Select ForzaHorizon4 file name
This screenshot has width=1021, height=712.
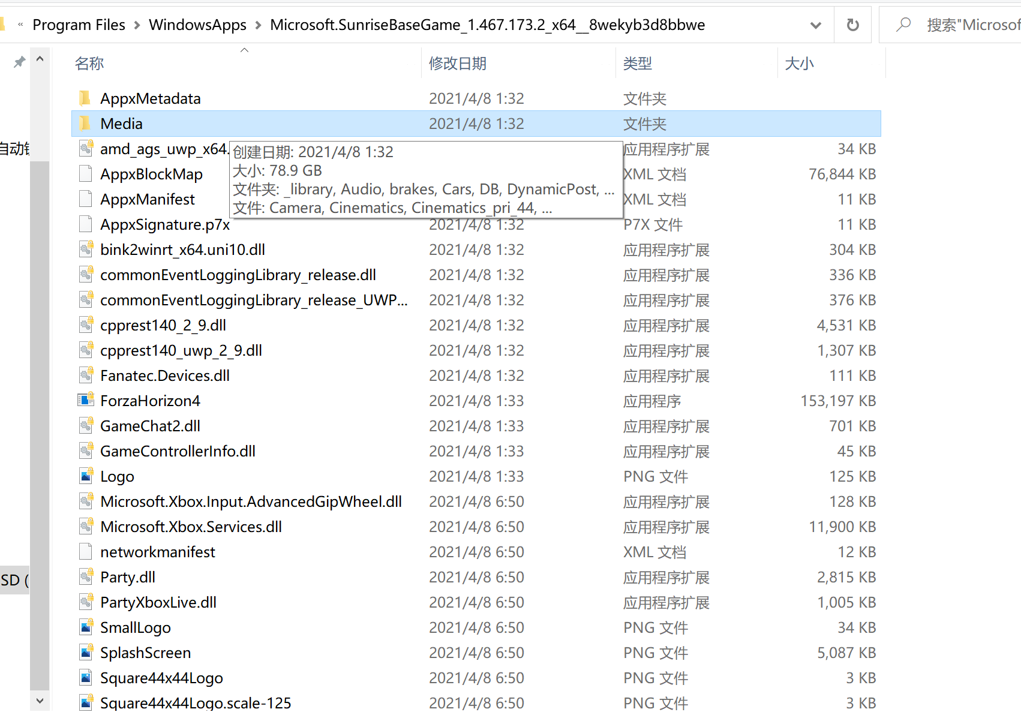pyautogui.click(x=151, y=401)
